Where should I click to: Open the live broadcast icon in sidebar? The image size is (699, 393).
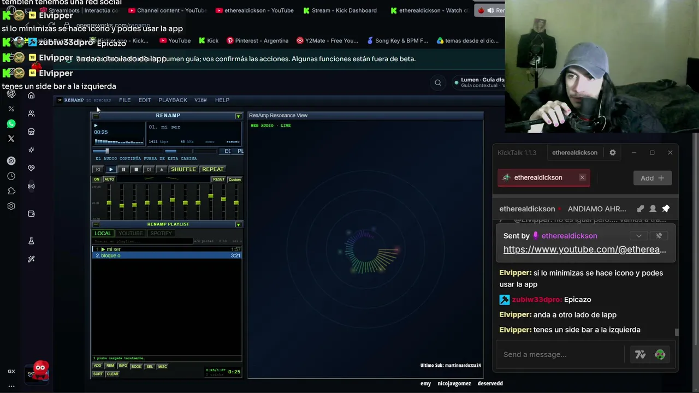coord(31,187)
